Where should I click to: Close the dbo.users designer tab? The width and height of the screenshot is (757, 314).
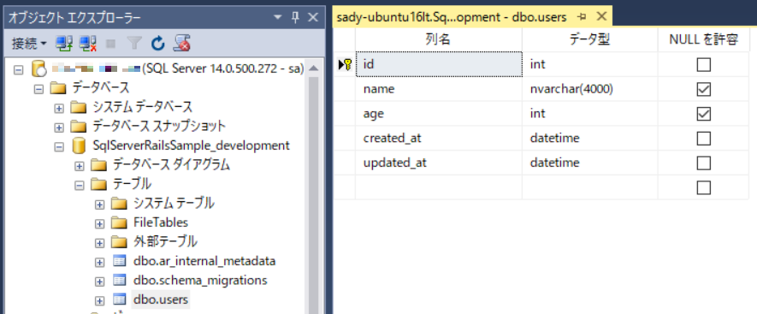pos(601,17)
